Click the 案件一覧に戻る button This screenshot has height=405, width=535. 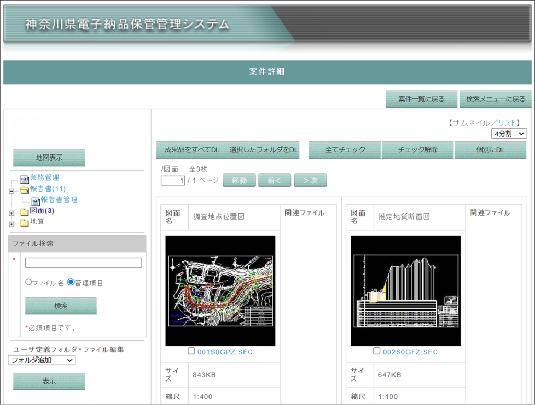pyautogui.click(x=421, y=99)
